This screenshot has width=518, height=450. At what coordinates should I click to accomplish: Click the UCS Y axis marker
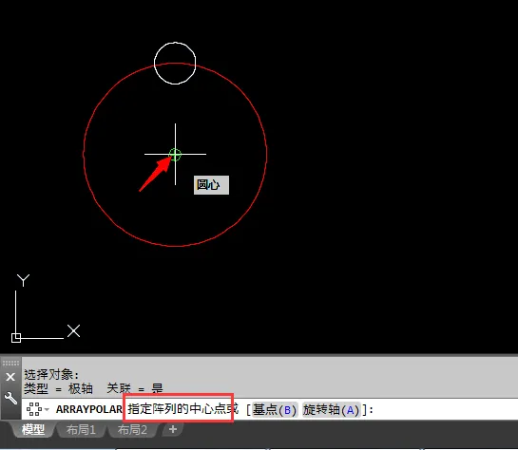click(x=23, y=280)
